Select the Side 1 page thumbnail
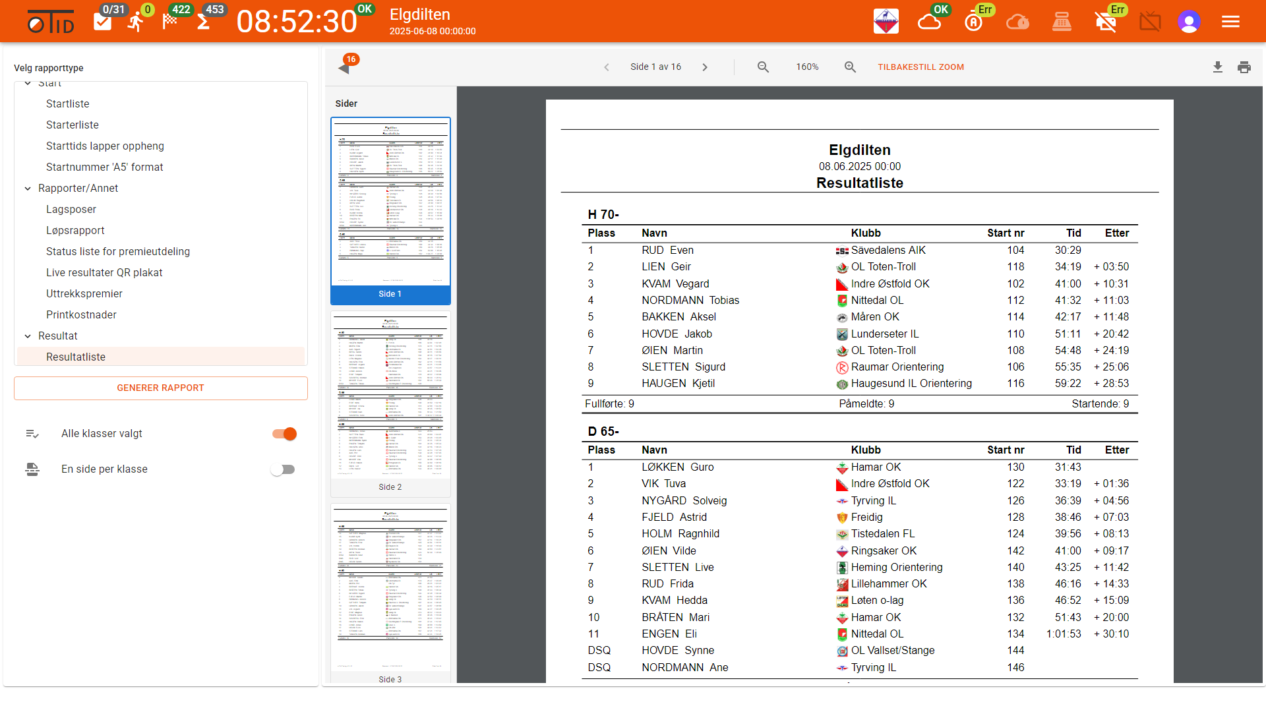 390,211
